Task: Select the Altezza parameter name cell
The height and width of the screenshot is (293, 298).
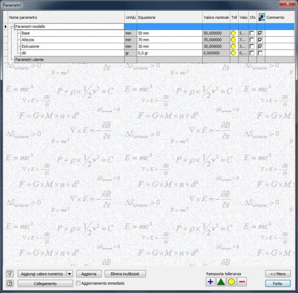Action: 73,40
